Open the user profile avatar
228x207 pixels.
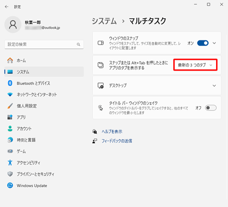13,25
